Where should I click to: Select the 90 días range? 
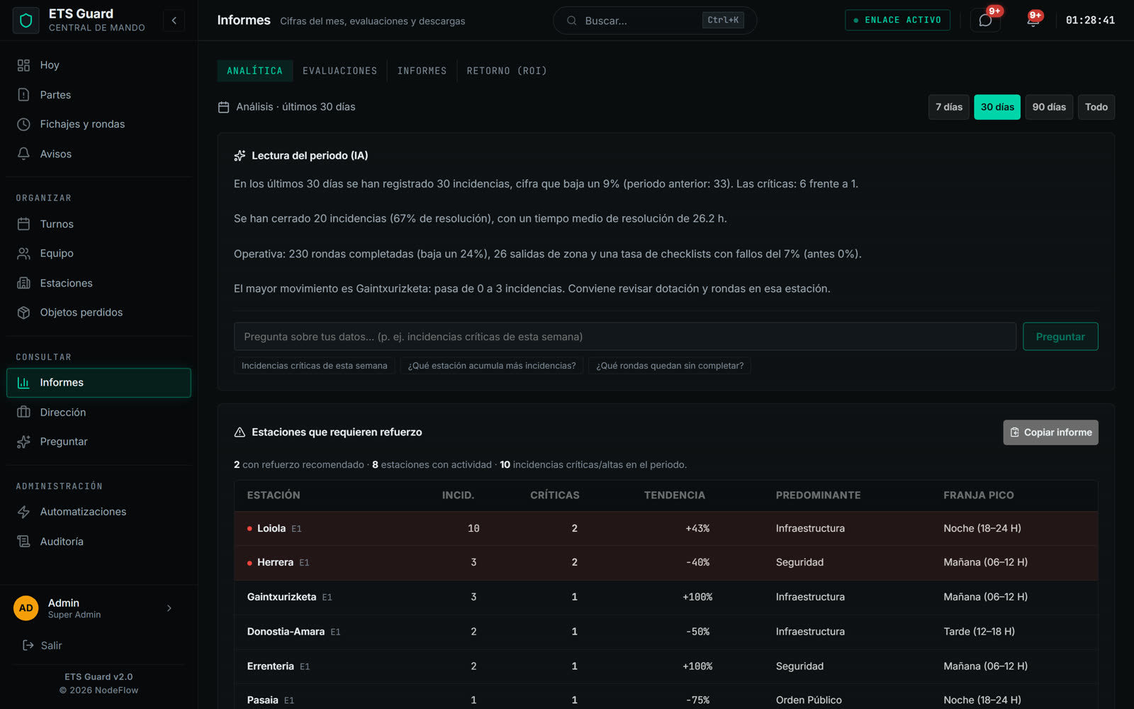pos(1049,107)
